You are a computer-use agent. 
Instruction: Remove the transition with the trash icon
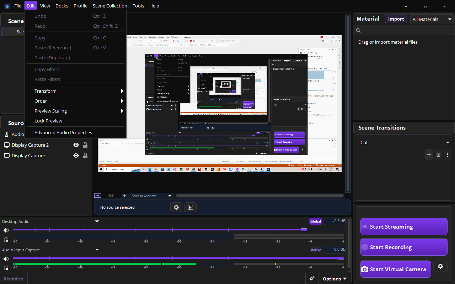pos(438,155)
